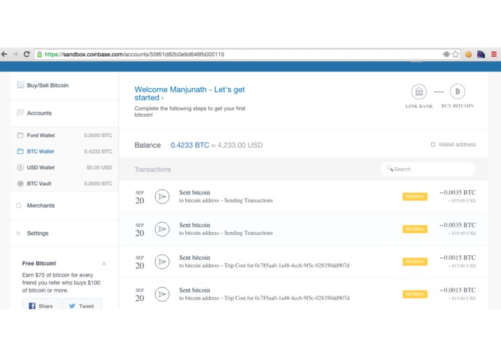Click the green padlock security icon
The image size is (501, 356).
pos(40,54)
